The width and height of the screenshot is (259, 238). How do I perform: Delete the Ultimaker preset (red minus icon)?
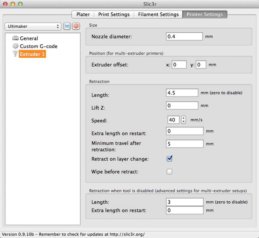tap(76, 26)
